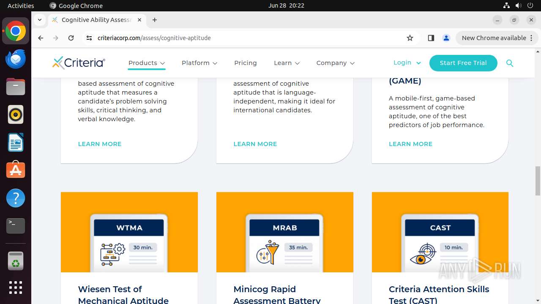Viewport: 541px width, 304px height.
Task: Open the MRAB card image
Action: click(x=285, y=232)
